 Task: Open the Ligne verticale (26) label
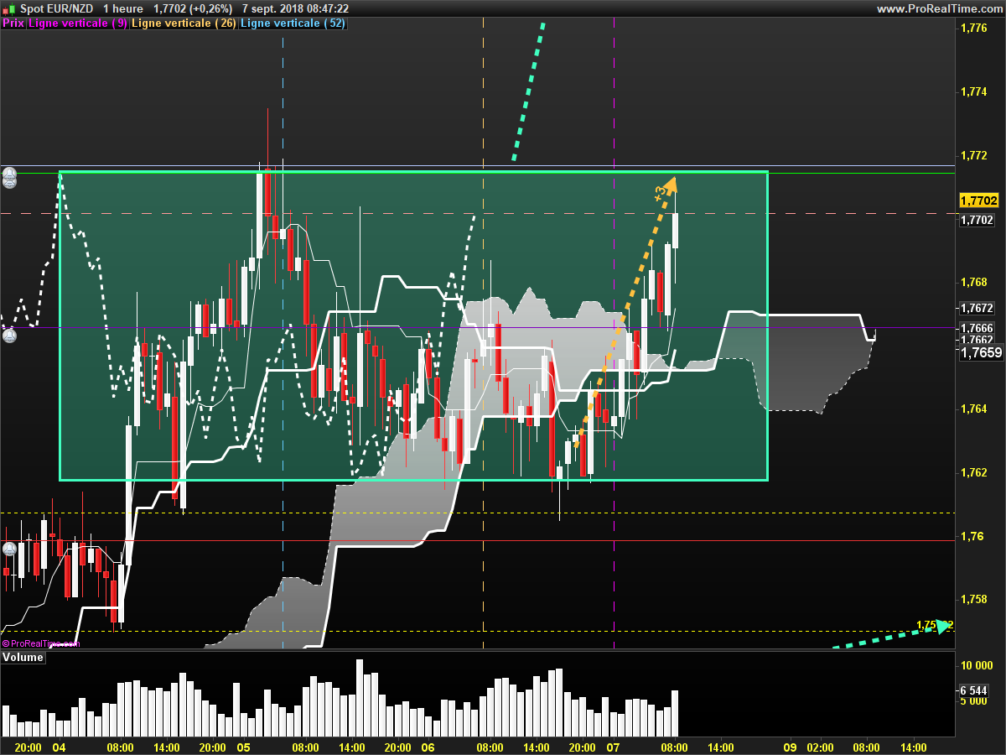[x=184, y=23]
